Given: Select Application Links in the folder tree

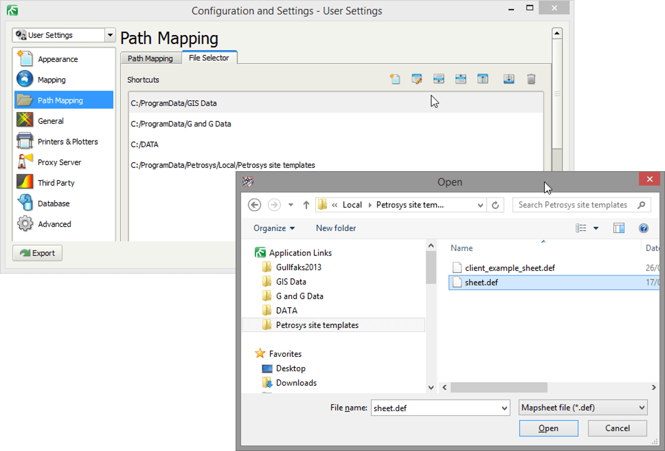Looking at the screenshot, I should pyautogui.click(x=300, y=253).
